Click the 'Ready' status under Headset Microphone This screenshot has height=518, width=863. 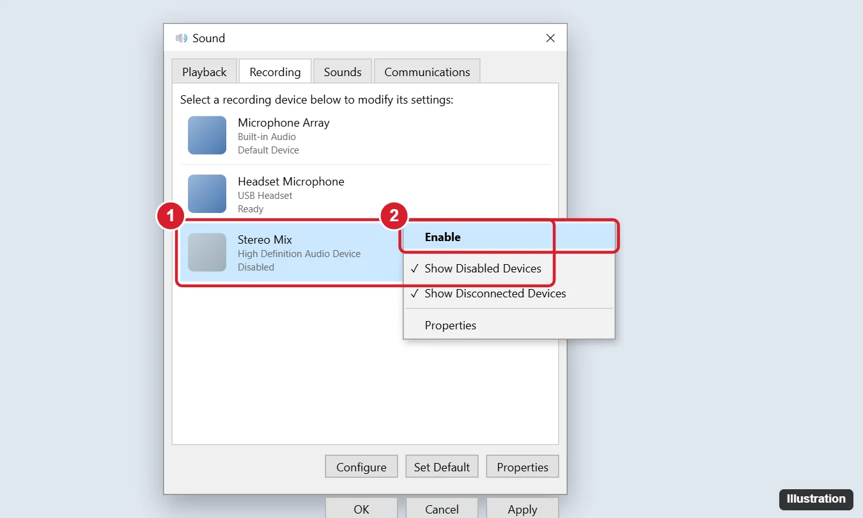point(251,209)
